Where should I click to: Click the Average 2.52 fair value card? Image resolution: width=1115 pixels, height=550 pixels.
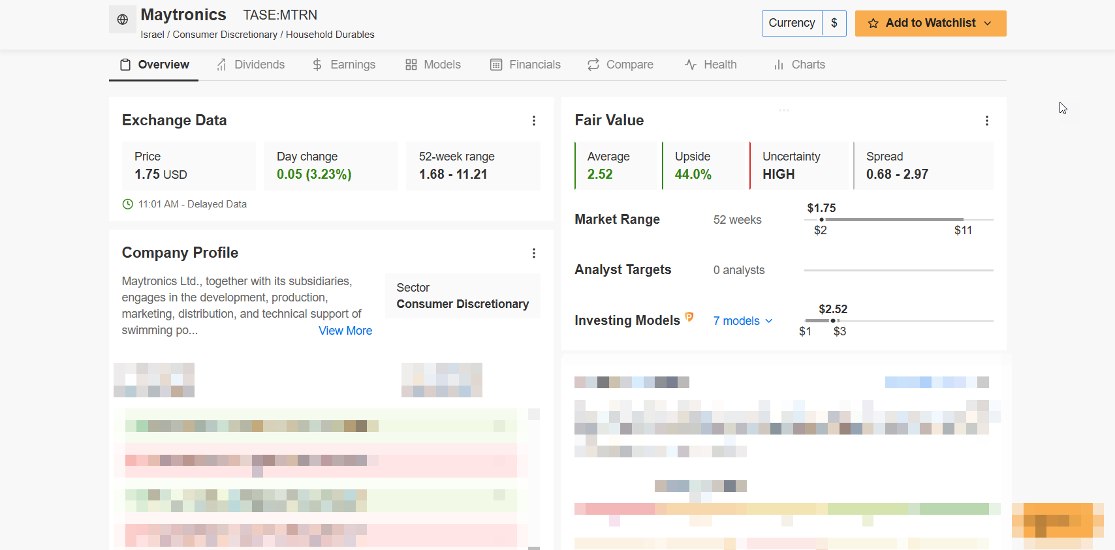click(616, 166)
